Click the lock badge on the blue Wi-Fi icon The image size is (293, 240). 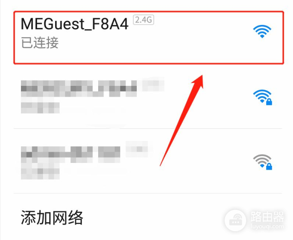(269, 102)
